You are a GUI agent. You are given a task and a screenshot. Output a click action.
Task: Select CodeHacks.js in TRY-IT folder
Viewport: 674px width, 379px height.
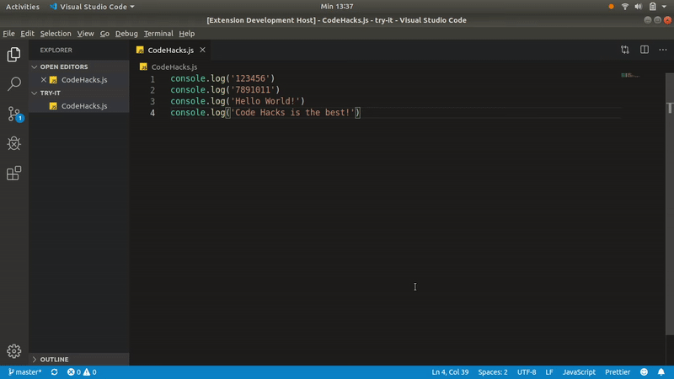pos(79,106)
